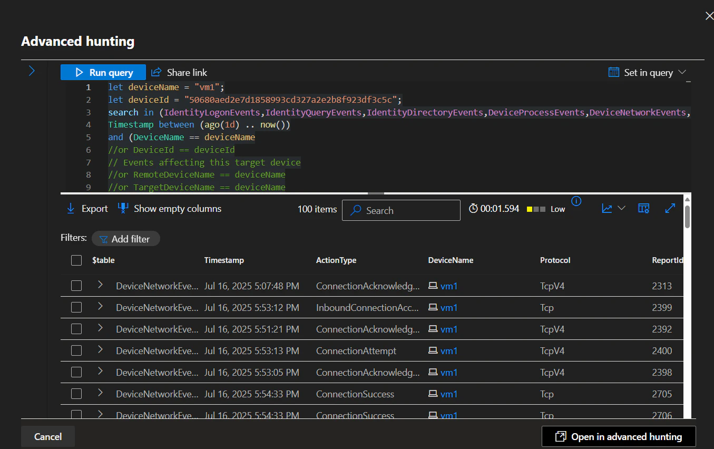Sort by the $table column header

[103, 260]
